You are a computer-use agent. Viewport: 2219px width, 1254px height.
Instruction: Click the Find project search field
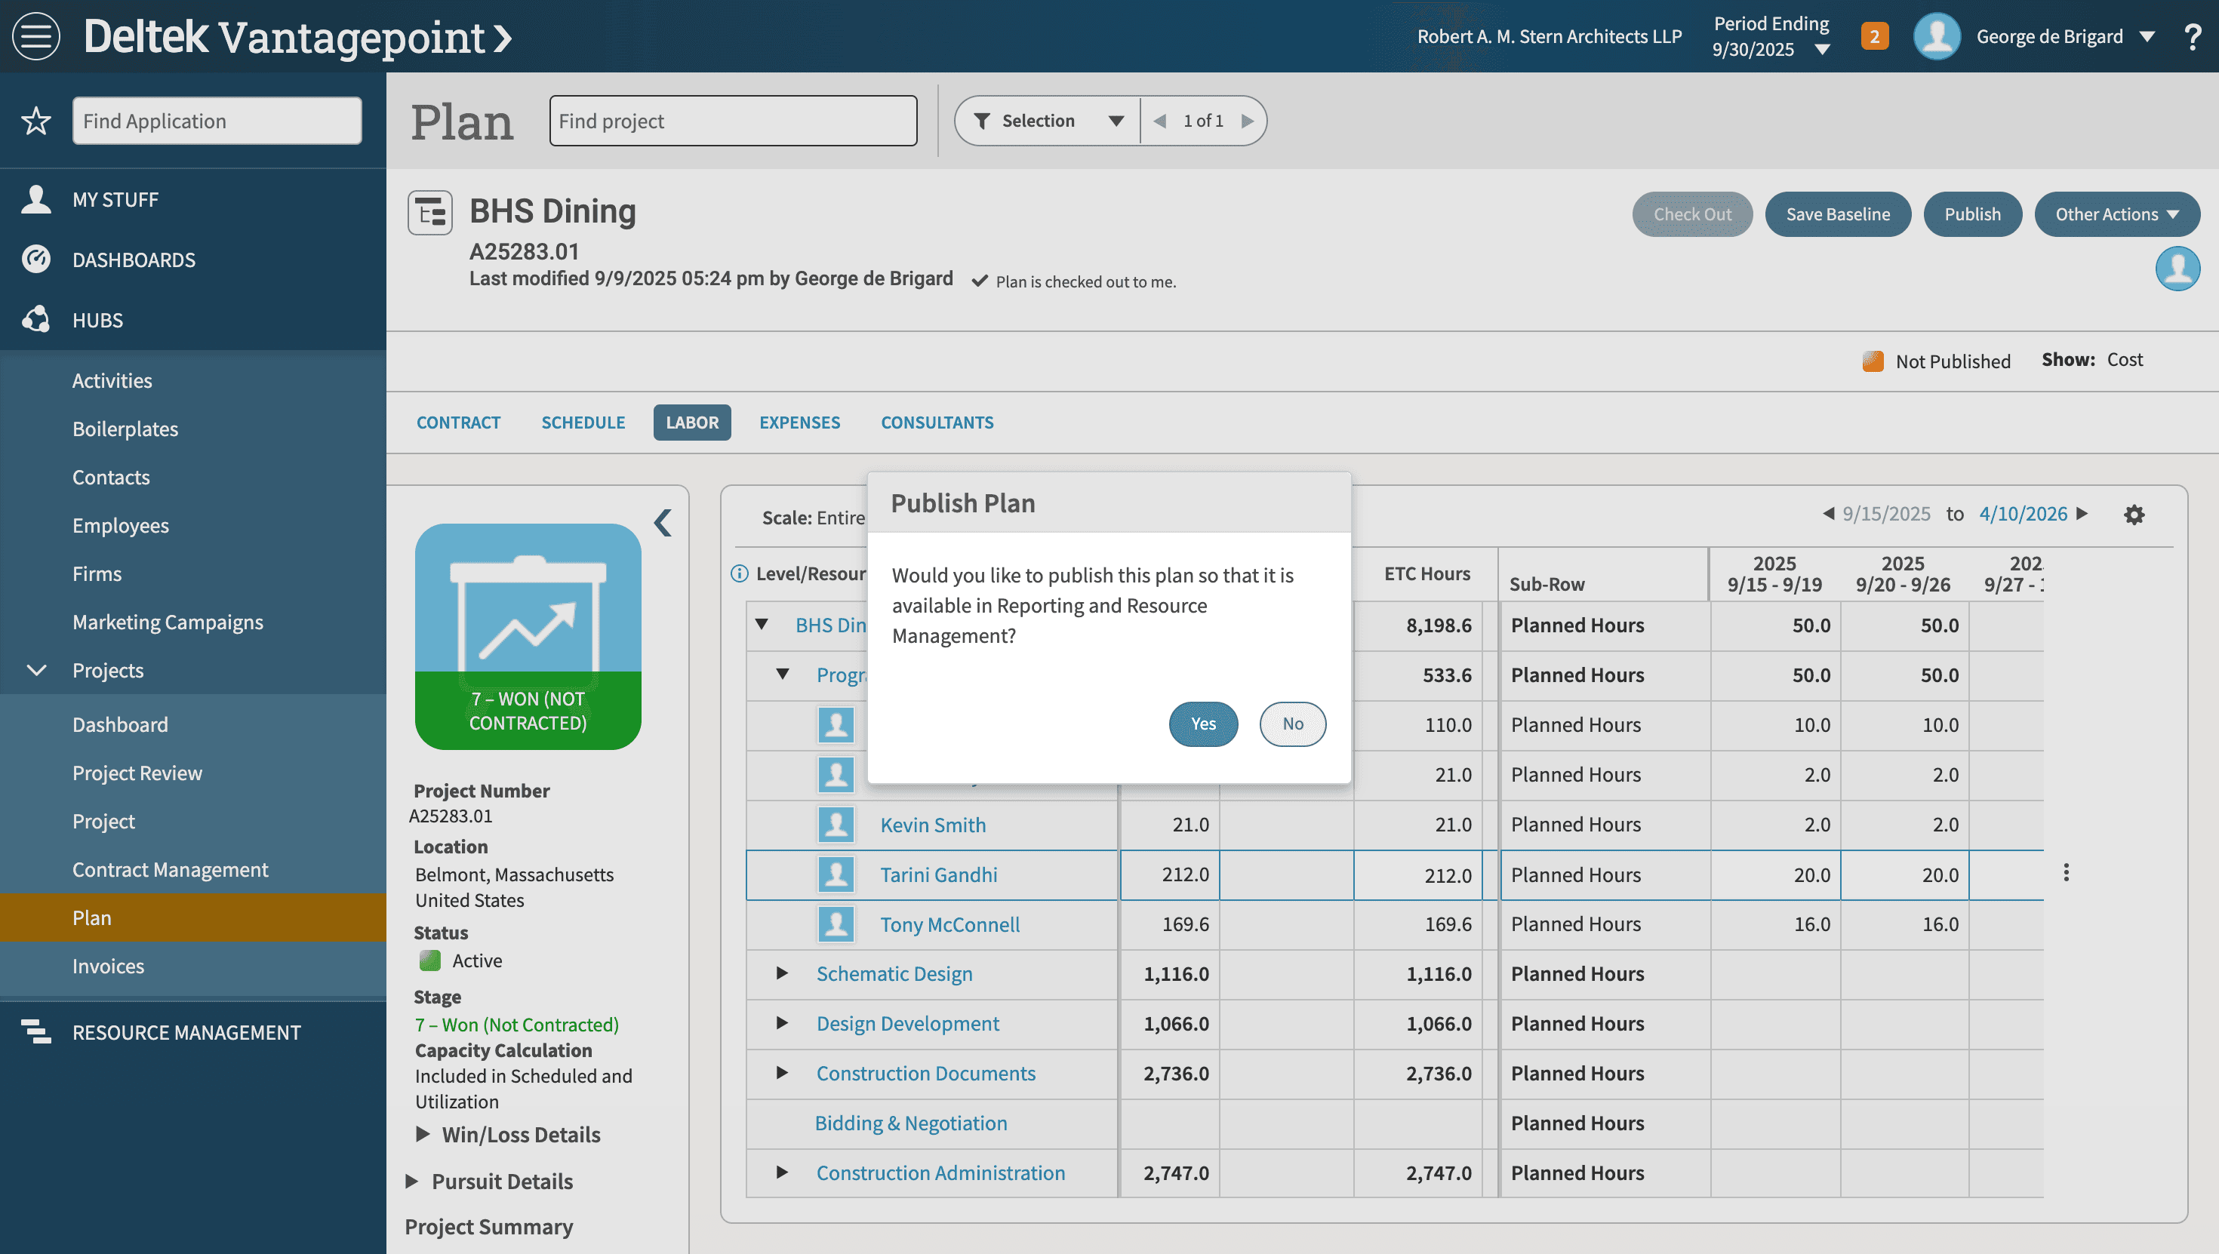(x=733, y=121)
